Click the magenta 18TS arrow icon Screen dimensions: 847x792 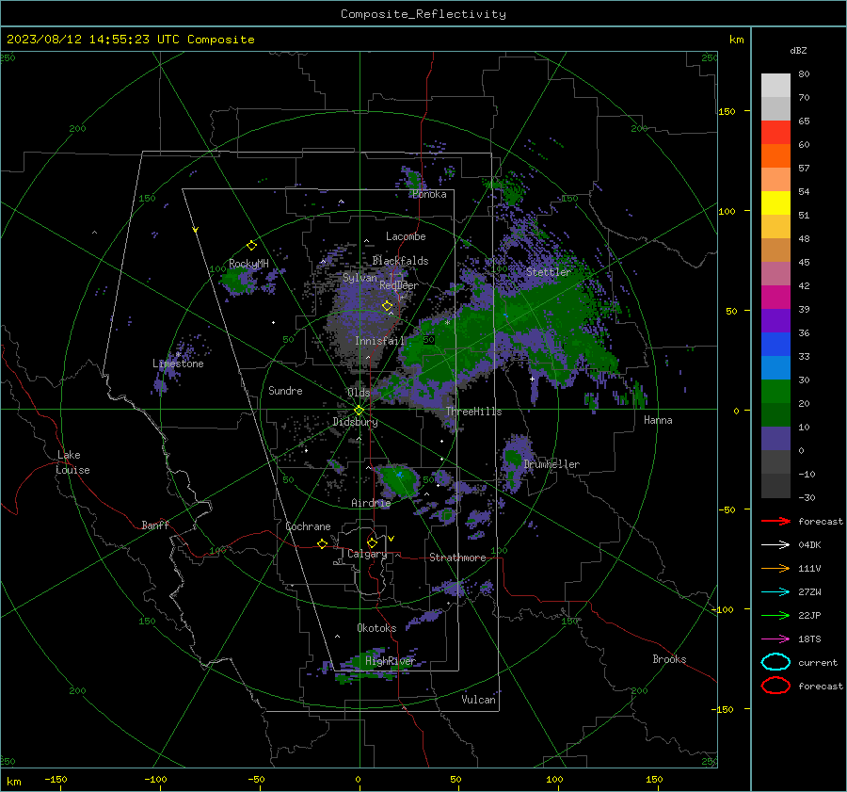pos(775,639)
